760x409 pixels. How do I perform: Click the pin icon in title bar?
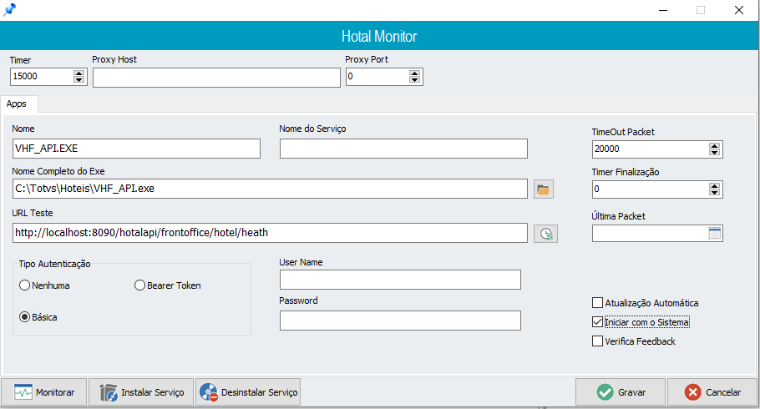pyautogui.click(x=9, y=10)
